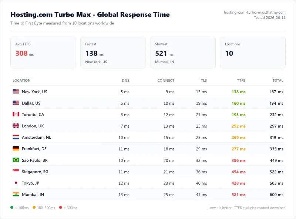Select the CONNECT column header
Screen dimensions: 296x219
[x=166, y=80]
